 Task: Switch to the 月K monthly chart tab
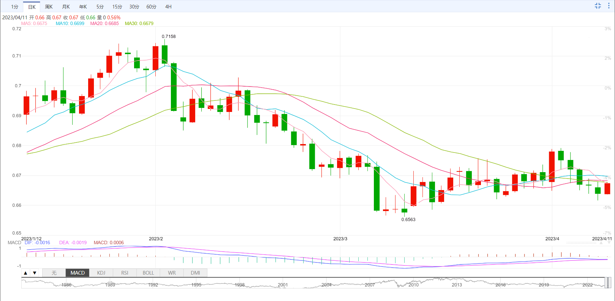click(x=66, y=7)
